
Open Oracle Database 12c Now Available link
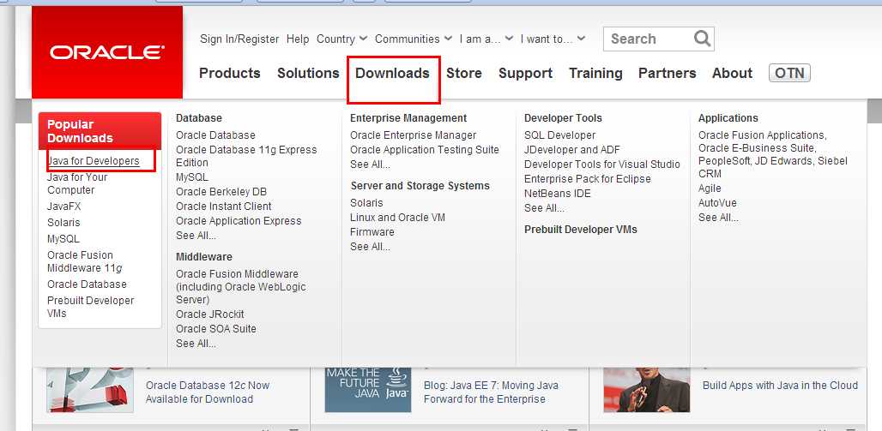(208, 392)
